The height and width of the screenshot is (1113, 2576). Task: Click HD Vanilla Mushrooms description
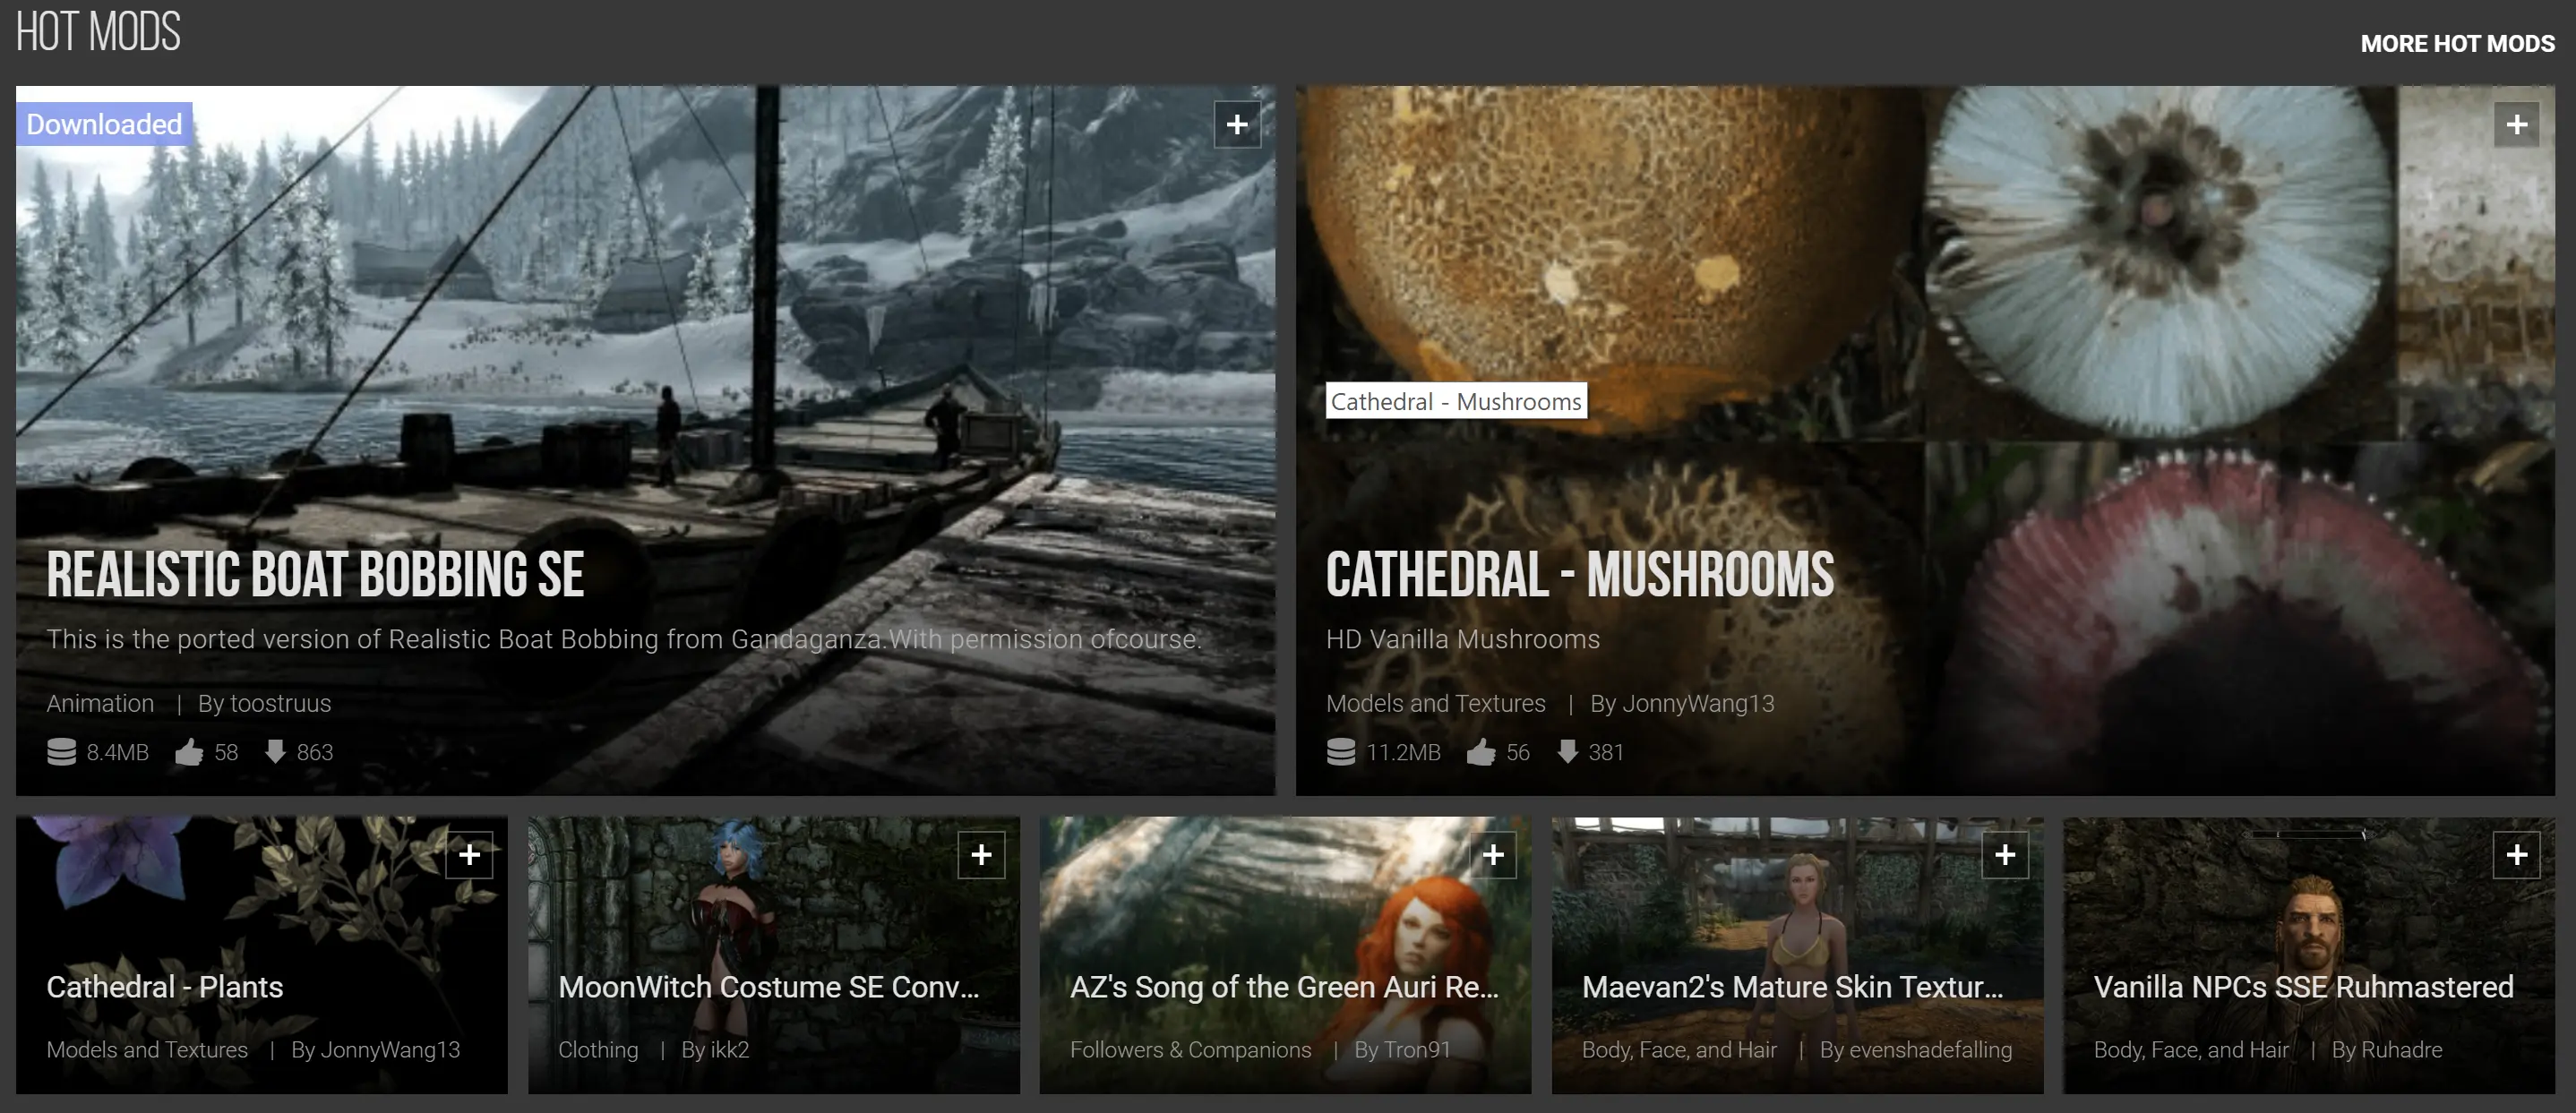click(x=1462, y=639)
